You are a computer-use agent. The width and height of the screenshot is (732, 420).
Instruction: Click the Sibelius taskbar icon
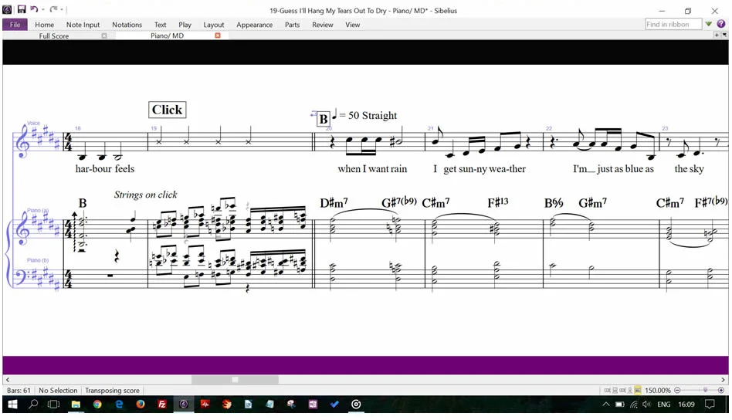[184, 405]
